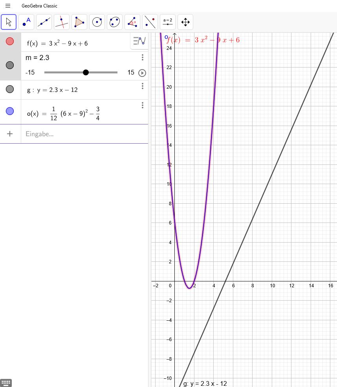The height and width of the screenshot is (387, 337).
Task: Toggle visibility of function f(x)
Action: 10,41
